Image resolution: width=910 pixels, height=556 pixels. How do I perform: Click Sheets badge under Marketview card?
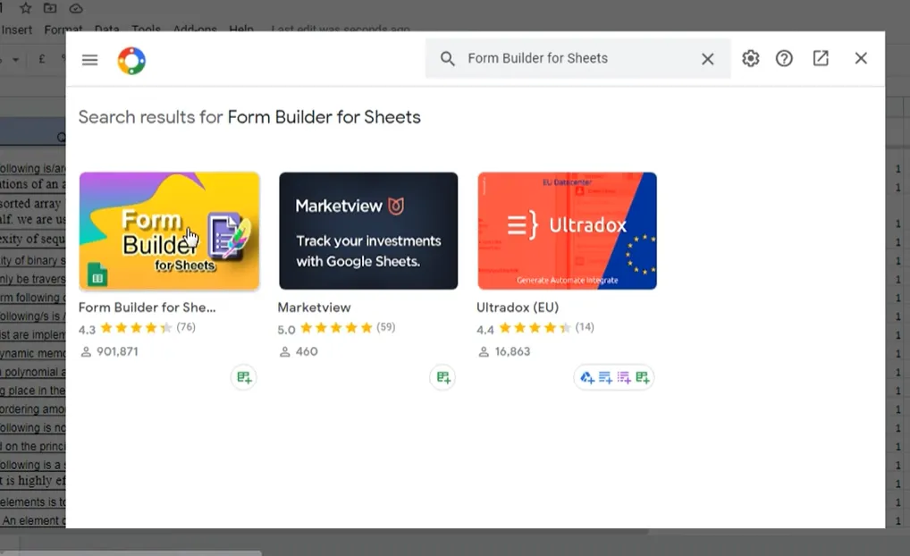[x=442, y=377]
